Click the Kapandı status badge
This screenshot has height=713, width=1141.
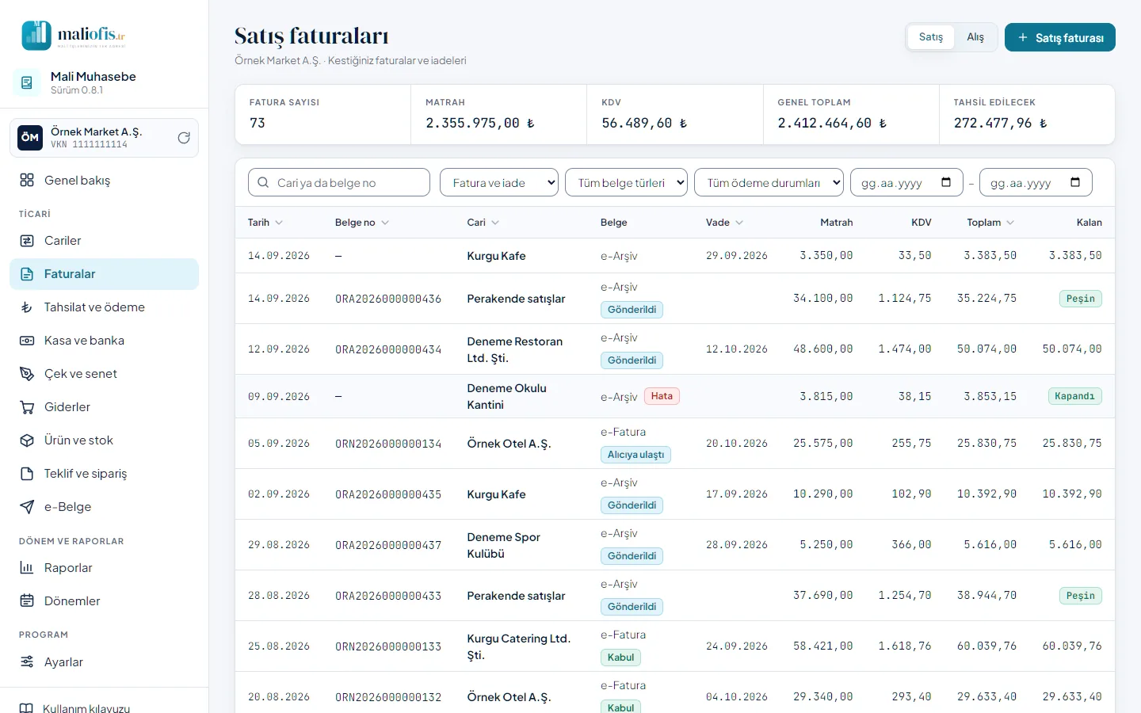(1074, 396)
